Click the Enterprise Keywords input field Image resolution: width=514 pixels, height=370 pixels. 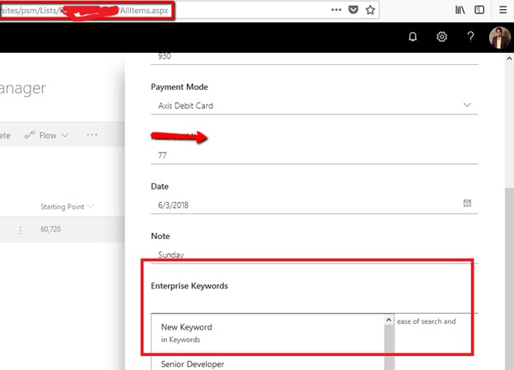tap(315, 305)
